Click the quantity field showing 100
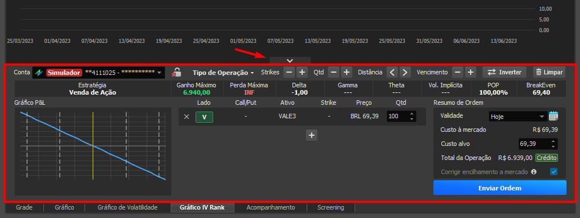Screen dimensions: 580x218 coord(397,117)
